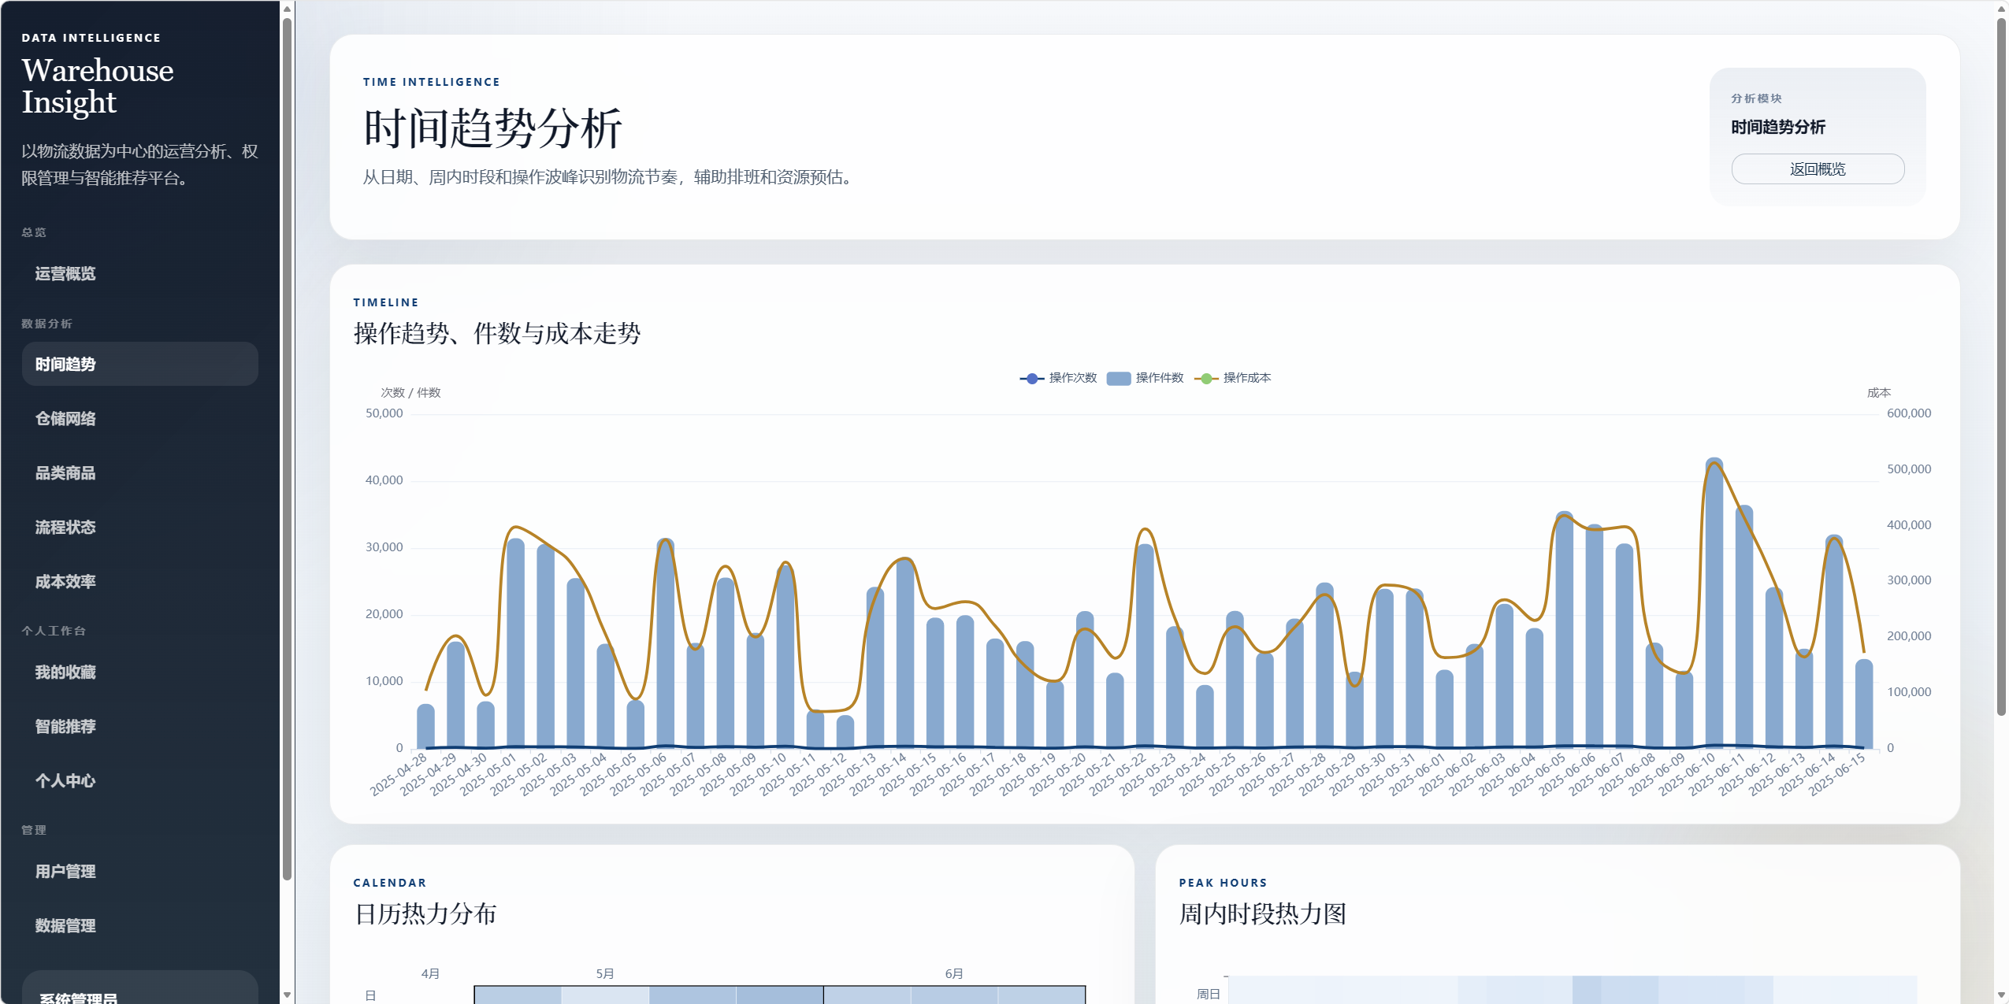The height and width of the screenshot is (1004, 2009).
Task: Toggle the 操作件数 legend bar swatch
Action: 1118,379
